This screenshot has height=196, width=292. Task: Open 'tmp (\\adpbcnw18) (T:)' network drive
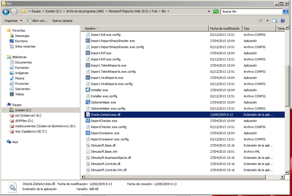31,131
